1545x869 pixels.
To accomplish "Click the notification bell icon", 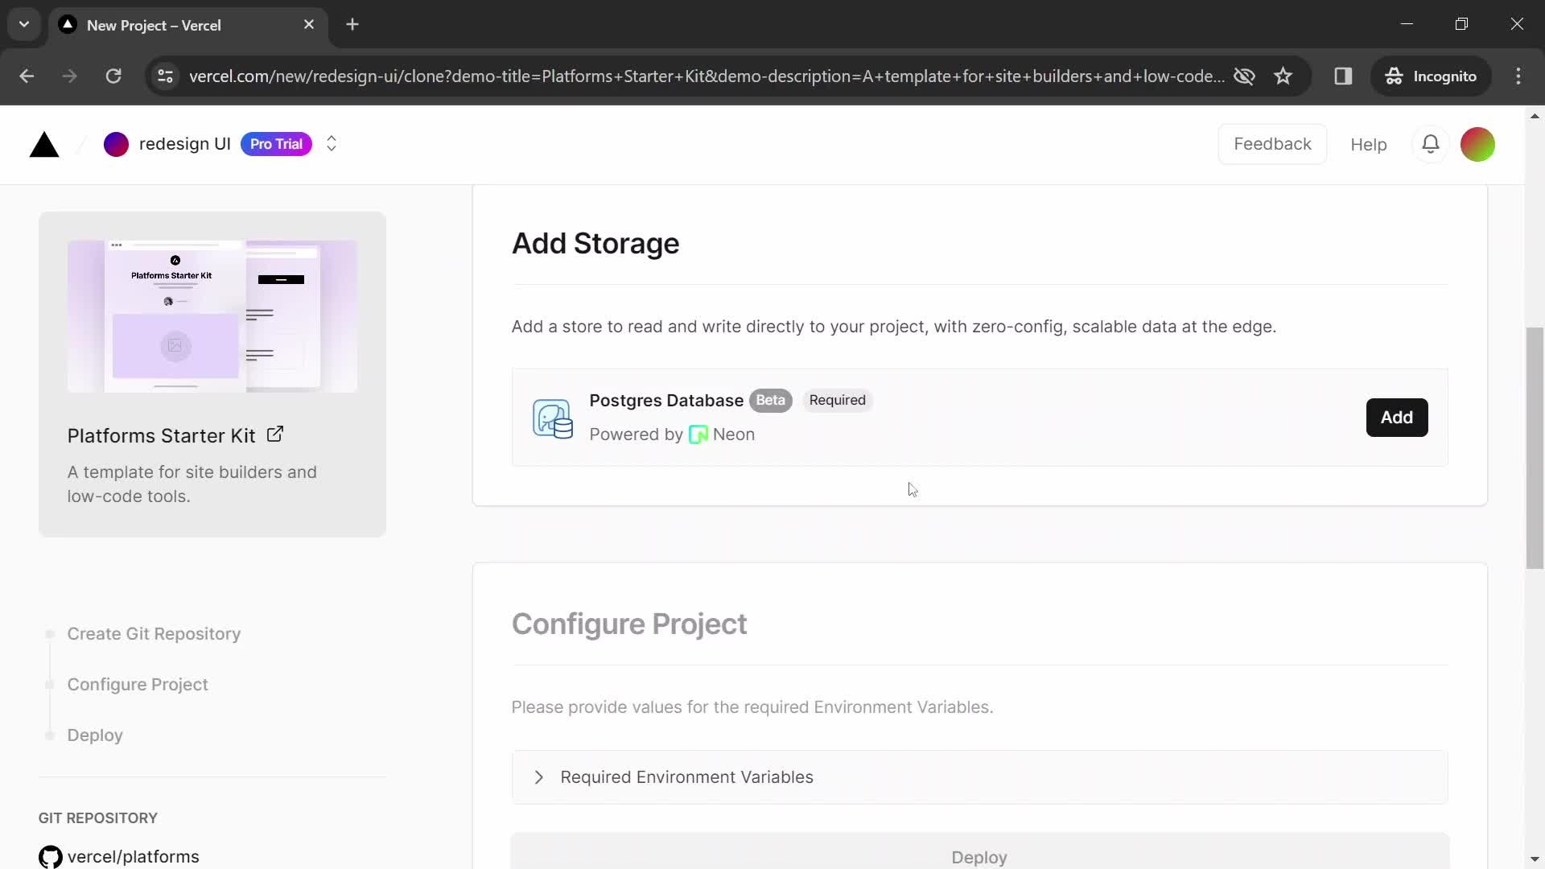I will (1432, 143).
